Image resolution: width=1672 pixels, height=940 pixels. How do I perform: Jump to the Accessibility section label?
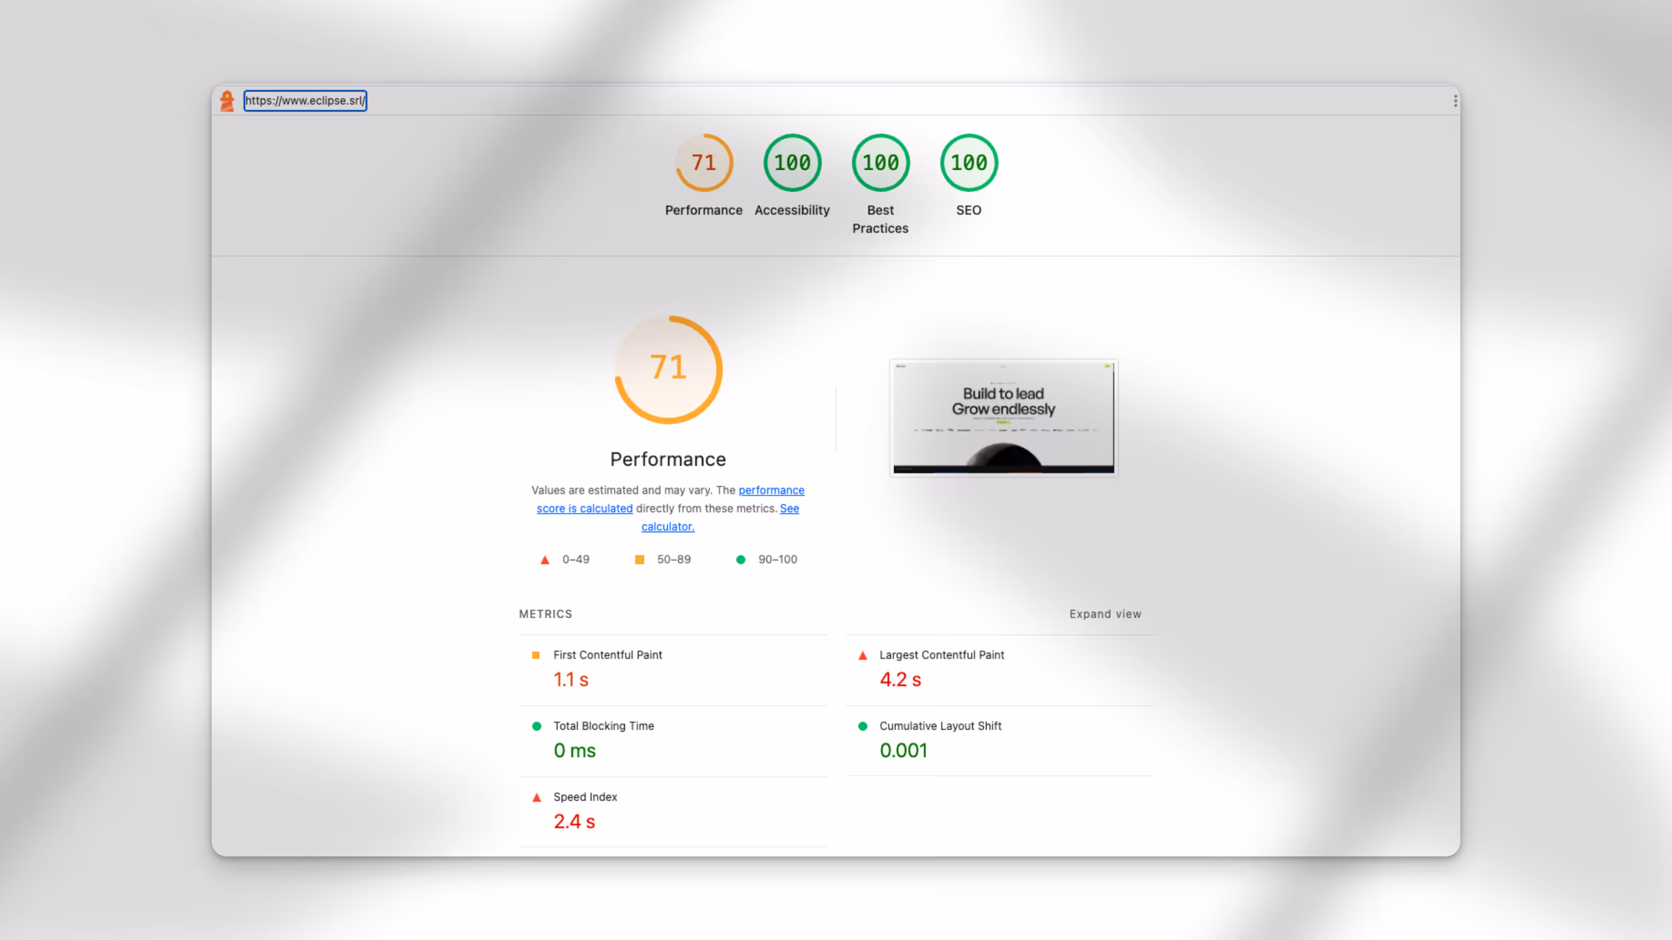[792, 210]
